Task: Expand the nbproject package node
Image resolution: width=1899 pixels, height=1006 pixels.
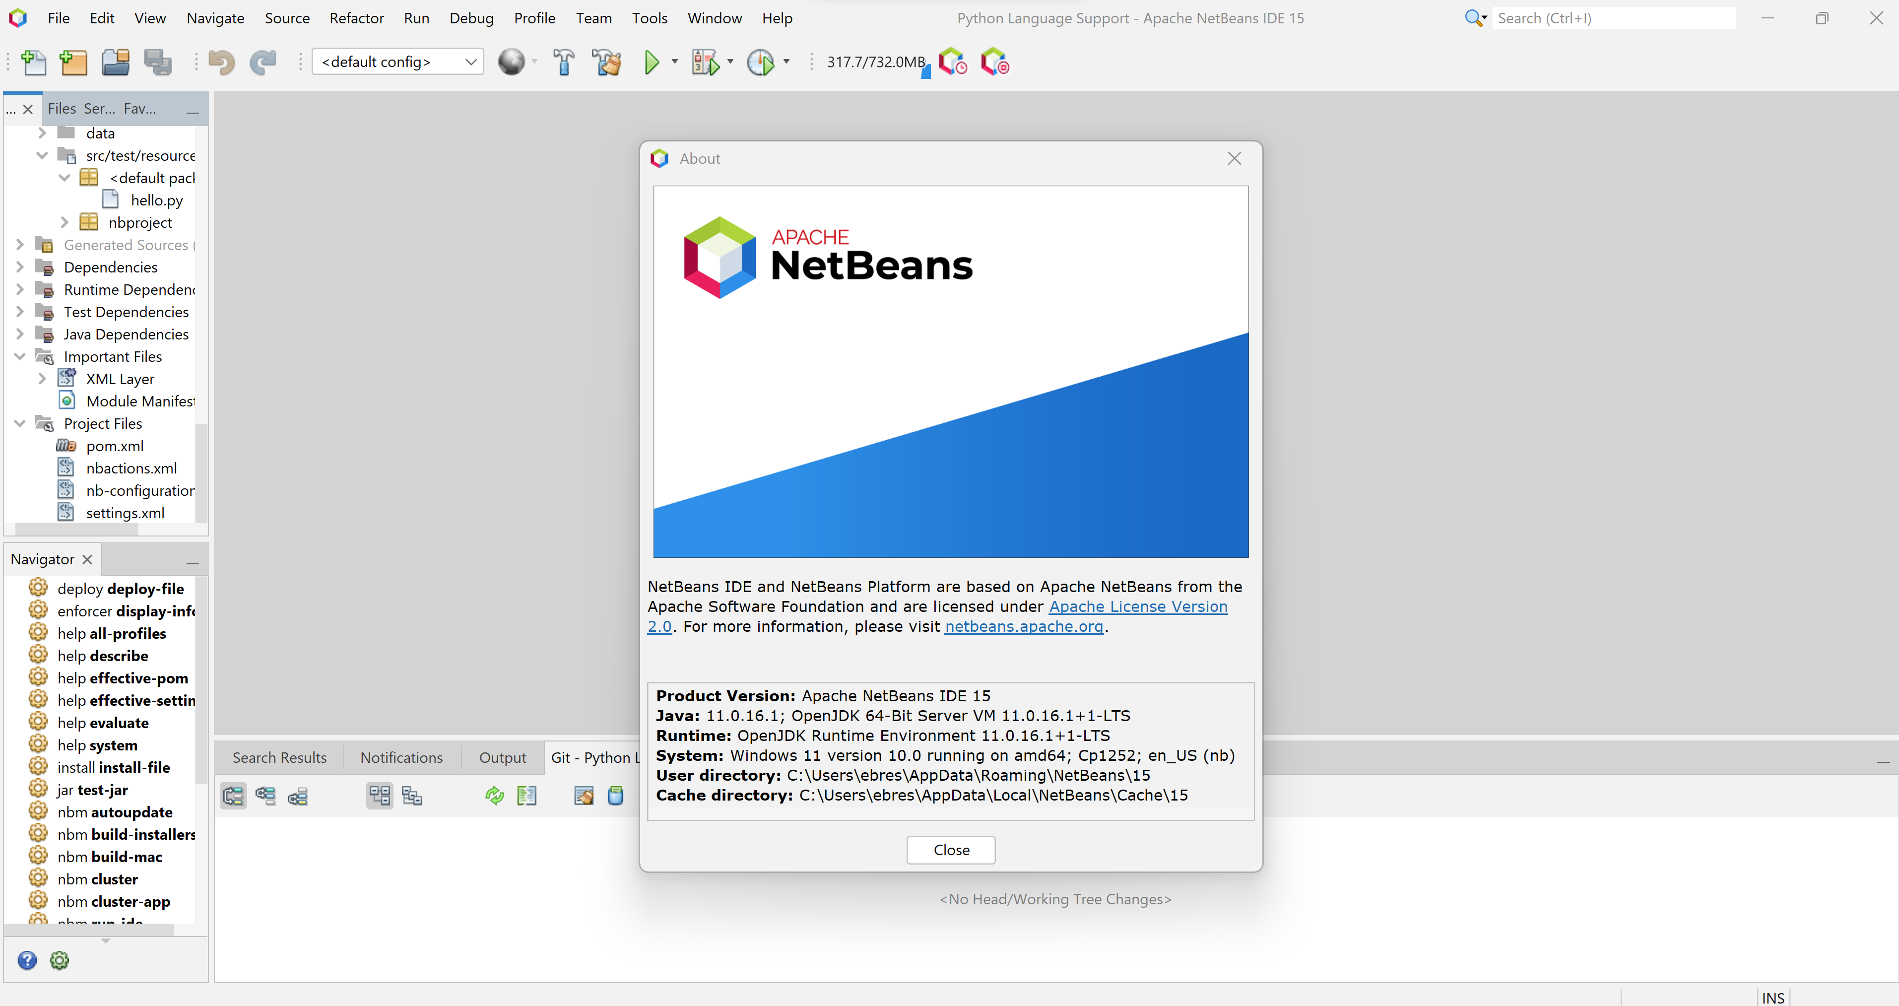Action: (64, 222)
